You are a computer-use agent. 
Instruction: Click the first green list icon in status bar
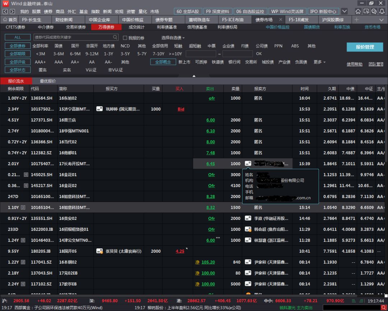(354, 301)
